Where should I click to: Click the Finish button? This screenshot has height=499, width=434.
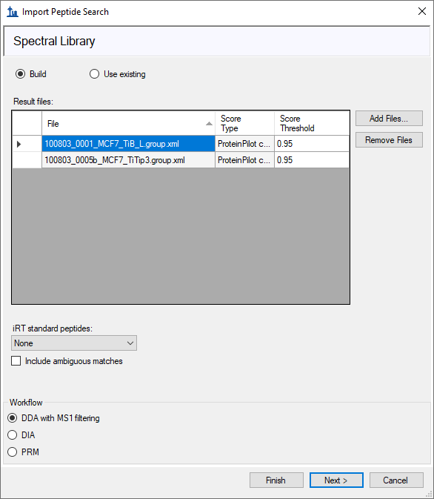click(x=276, y=480)
